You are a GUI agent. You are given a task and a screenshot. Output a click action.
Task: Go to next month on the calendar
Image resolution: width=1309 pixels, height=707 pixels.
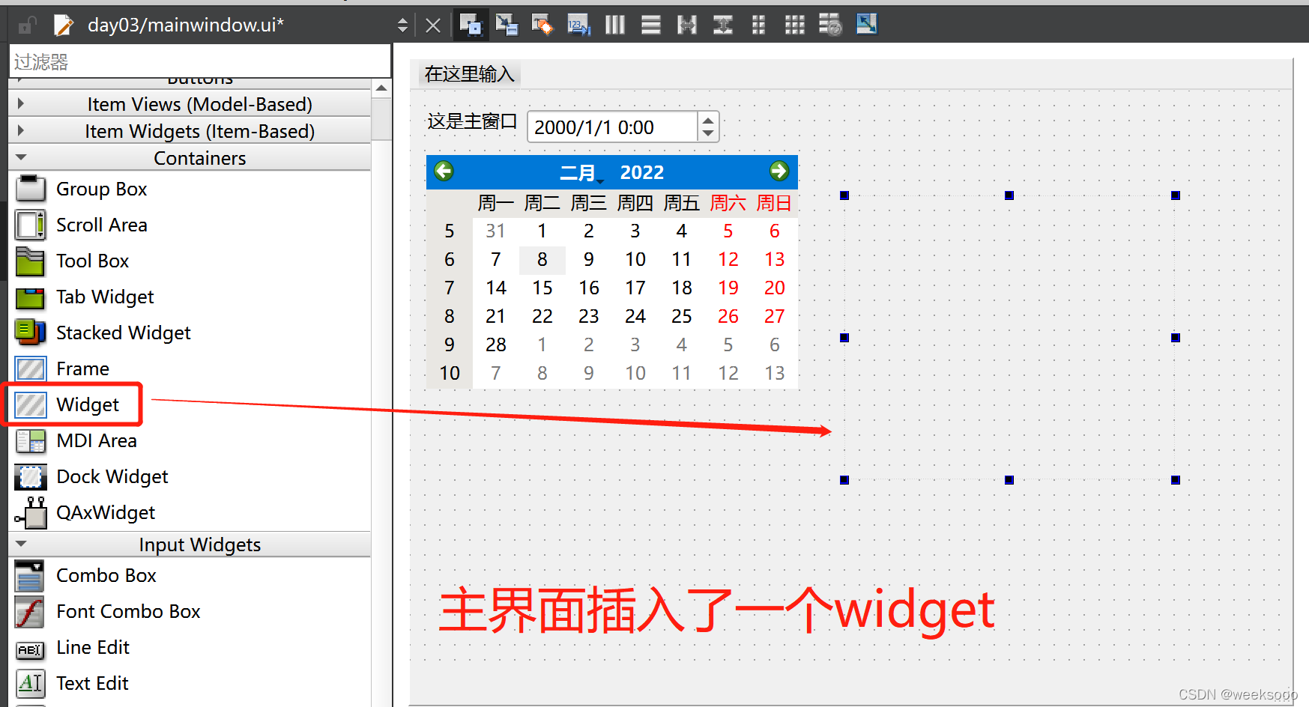tap(779, 172)
